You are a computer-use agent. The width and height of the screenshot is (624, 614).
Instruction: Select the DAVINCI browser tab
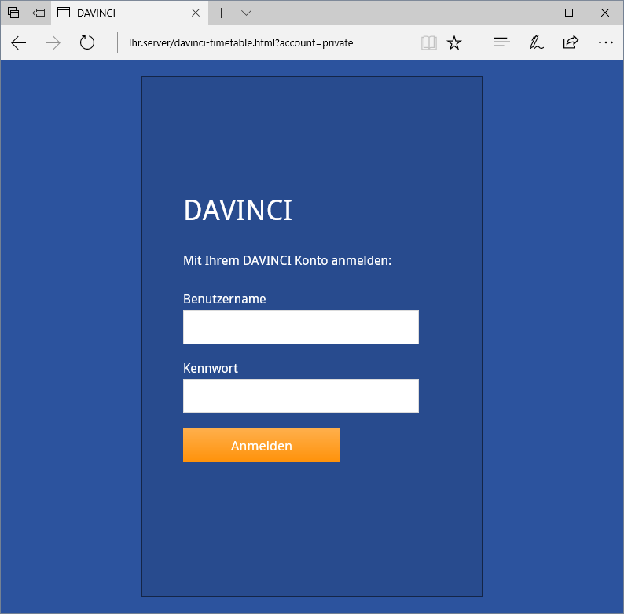click(x=118, y=13)
